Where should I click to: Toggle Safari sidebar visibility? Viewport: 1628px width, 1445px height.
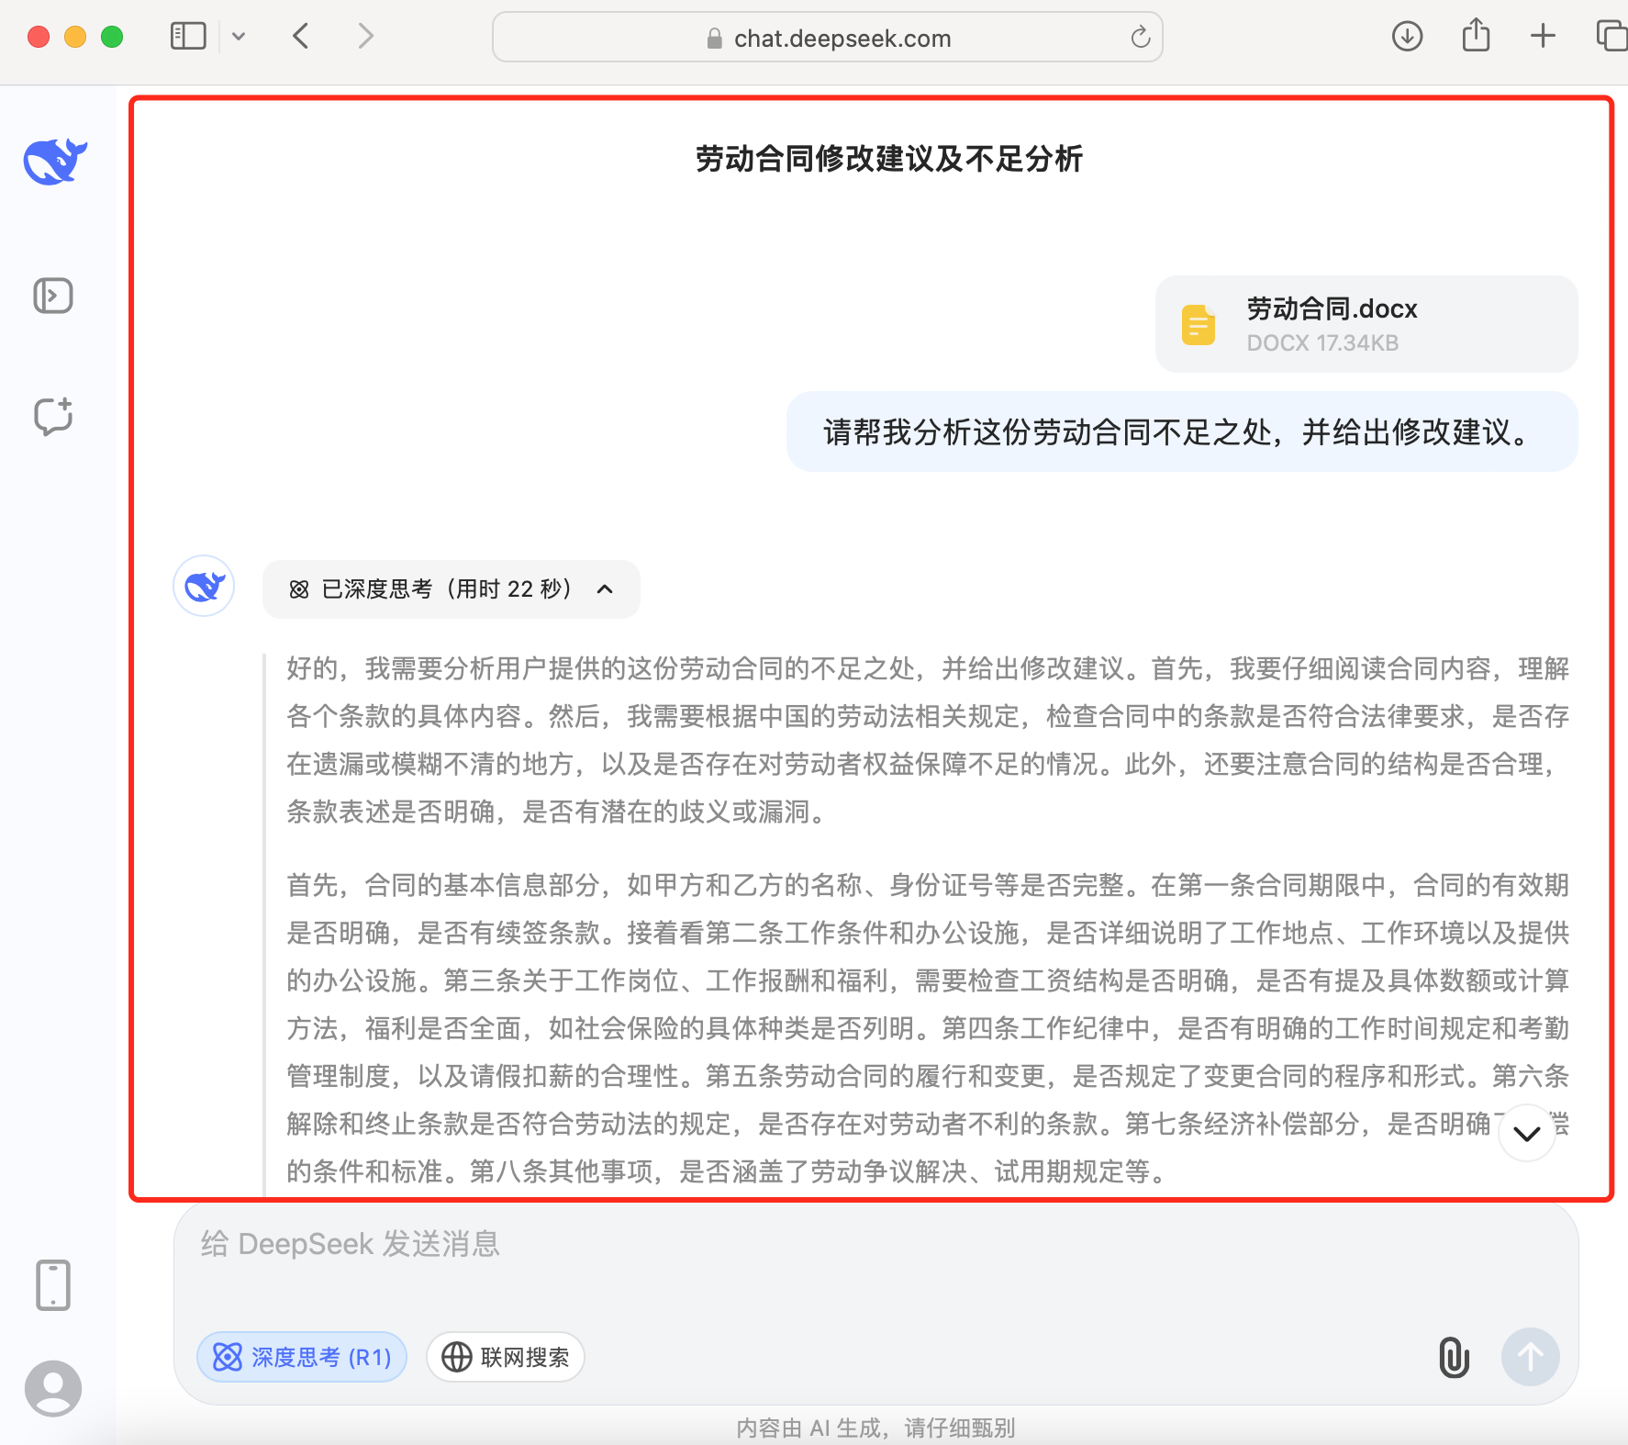(188, 36)
